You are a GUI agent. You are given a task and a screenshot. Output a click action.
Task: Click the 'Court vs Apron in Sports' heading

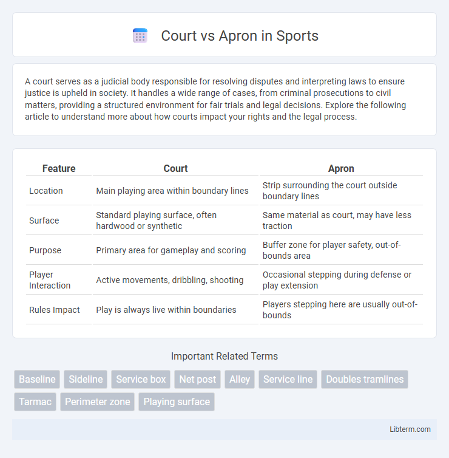click(240, 36)
